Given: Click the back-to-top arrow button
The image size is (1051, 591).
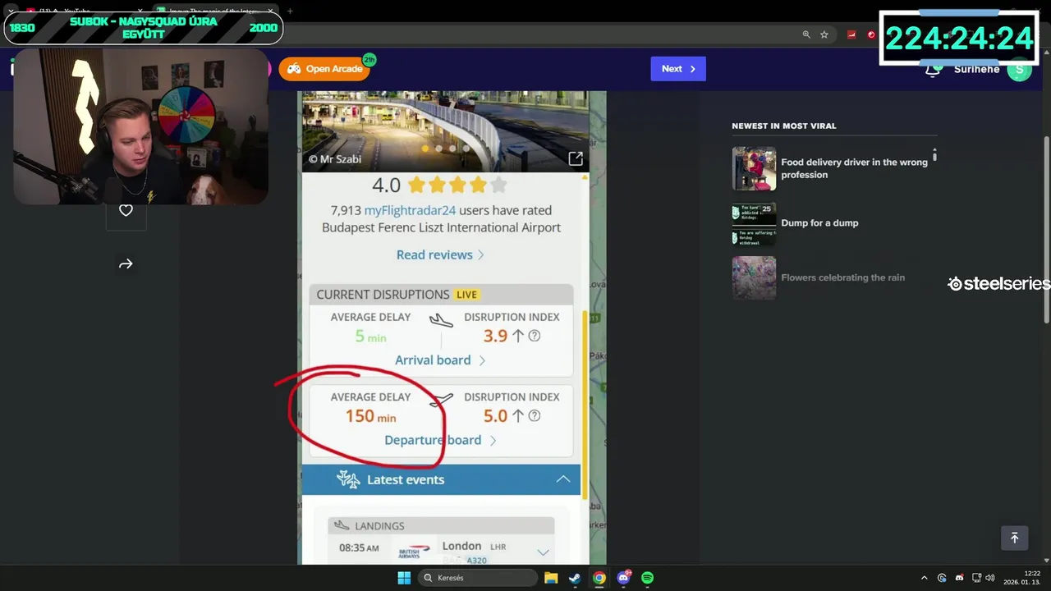Looking at the screenshot, I should pos(1014,538).
